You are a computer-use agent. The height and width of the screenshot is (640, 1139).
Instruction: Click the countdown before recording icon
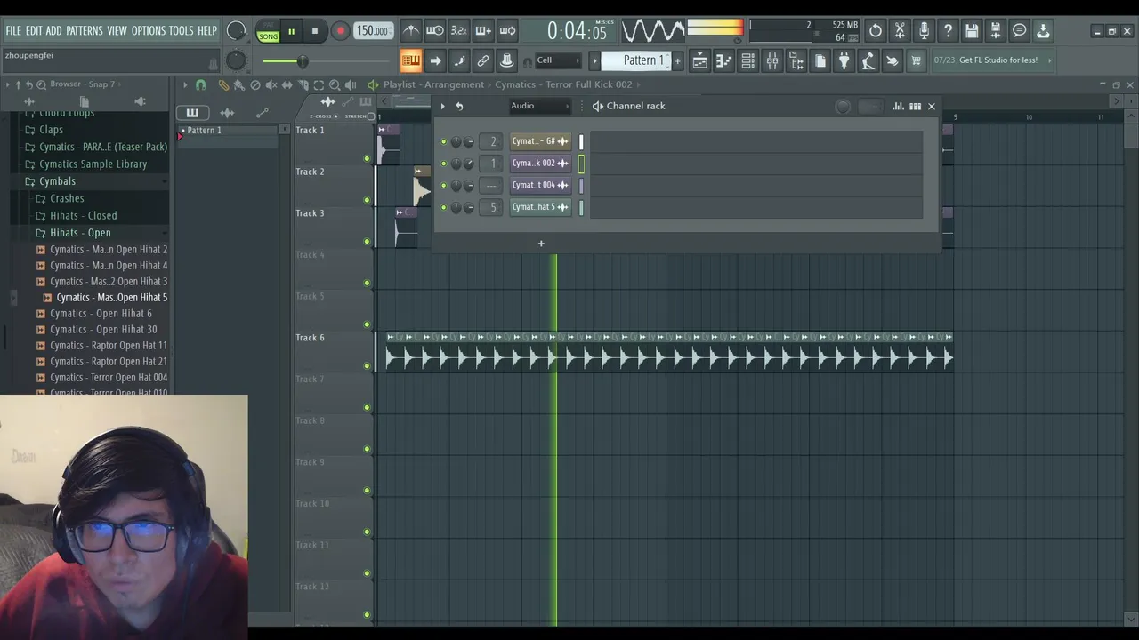(x=459, y=31)
